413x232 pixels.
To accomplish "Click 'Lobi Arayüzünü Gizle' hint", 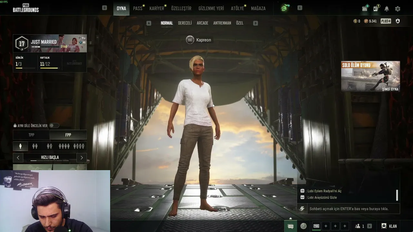I will (322, 198).
